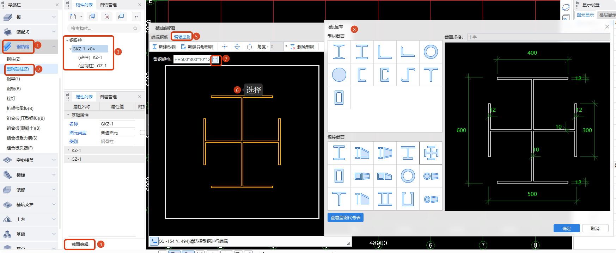
Task: Click the 截面编辑 button below component list
Action: coord(80,244)
